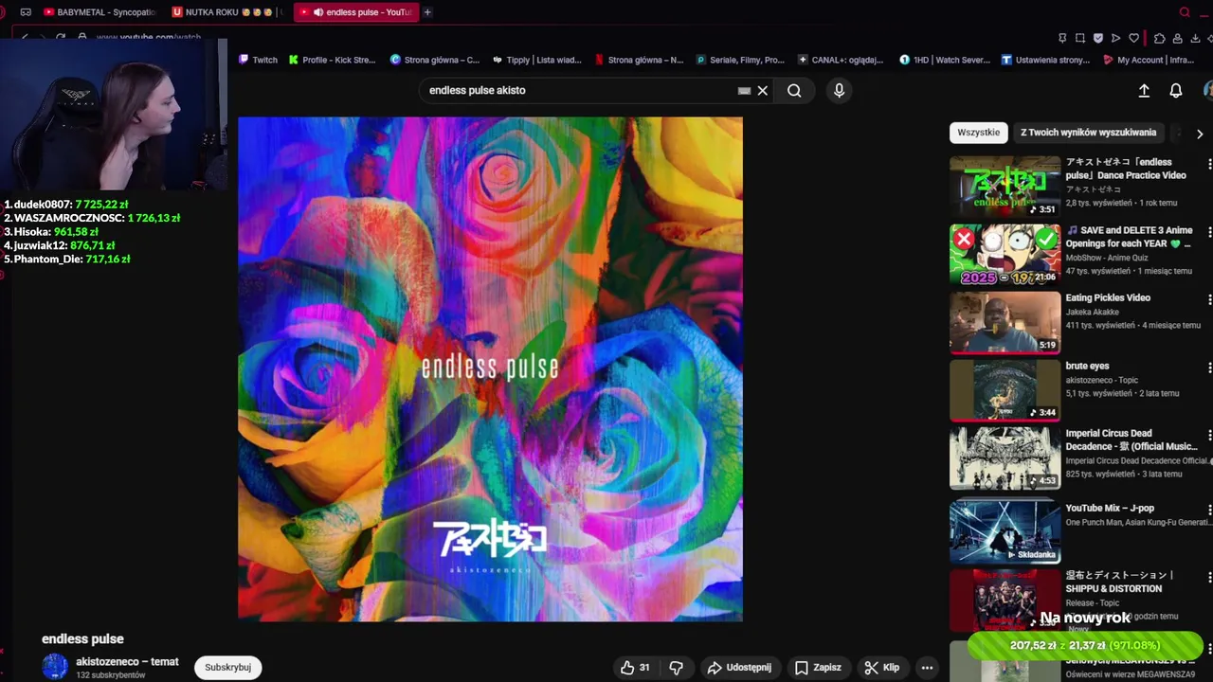Select the endless pulse YouTube tab
Screen dimensions: 1213x682
[356, 12]
